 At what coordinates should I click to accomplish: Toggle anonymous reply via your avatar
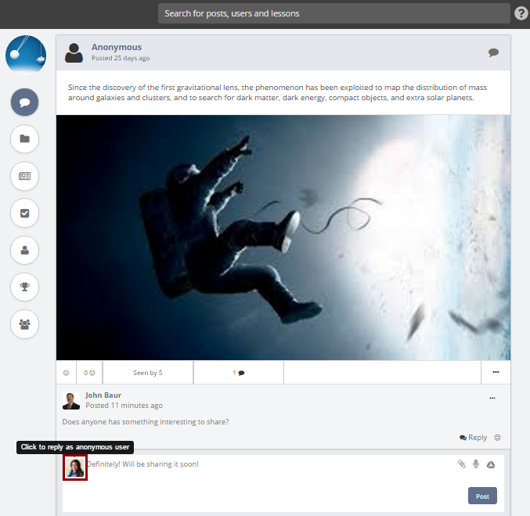[75, 467]
